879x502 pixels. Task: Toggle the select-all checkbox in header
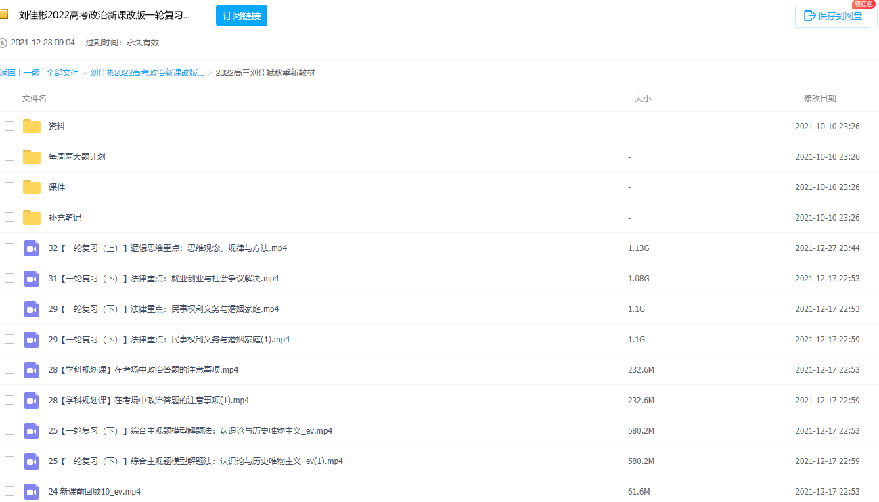click(9, 99)
